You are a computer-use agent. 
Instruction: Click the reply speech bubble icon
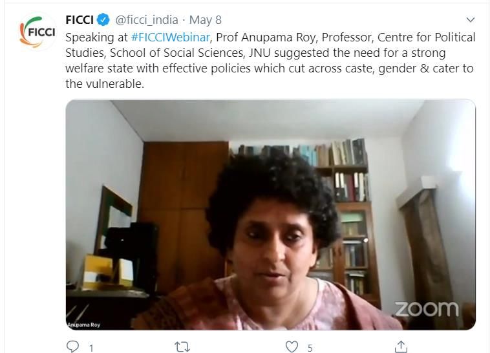(72, 347)
